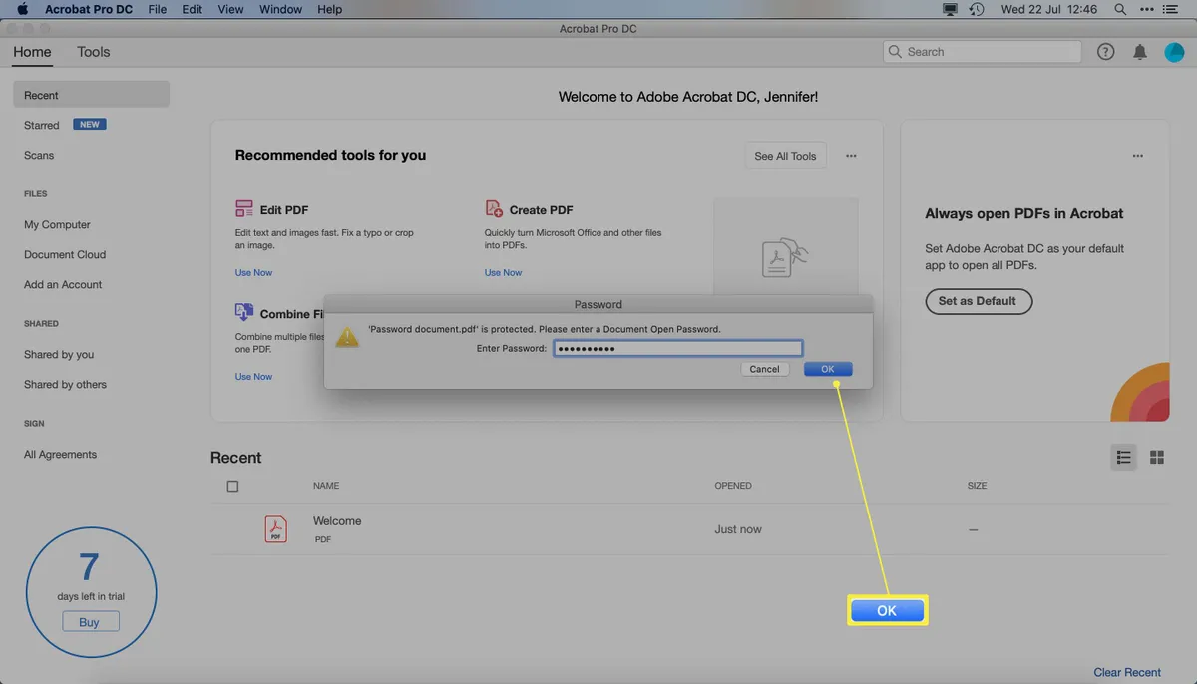Viewport: 1197px width, 684px height.
Task: Click the Set as Default button
Action: pos(978,301)
